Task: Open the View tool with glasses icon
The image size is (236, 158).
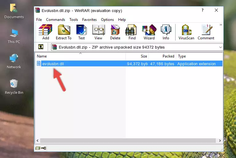Action: point(99,32)
